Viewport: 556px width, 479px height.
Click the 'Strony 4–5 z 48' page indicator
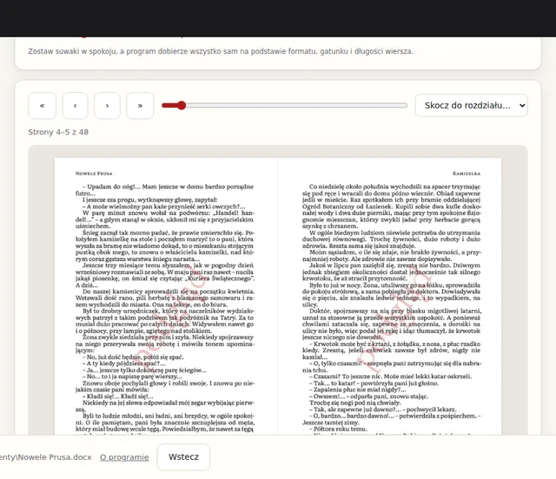coord(58,132)
